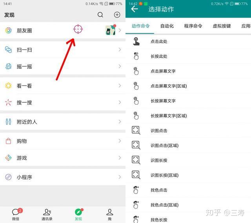The height and width of the screenshot is (223, 251).
Task: Expand the 小程序 row chevron
Action: click(x=120, y=177)
